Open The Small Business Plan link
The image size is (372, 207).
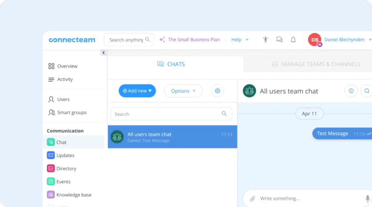194,39
